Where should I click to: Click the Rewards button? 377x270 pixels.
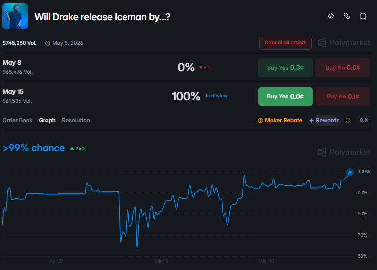(x=324, y=120)
